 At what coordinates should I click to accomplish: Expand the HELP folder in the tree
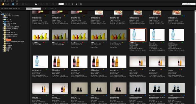coord(3,31)
